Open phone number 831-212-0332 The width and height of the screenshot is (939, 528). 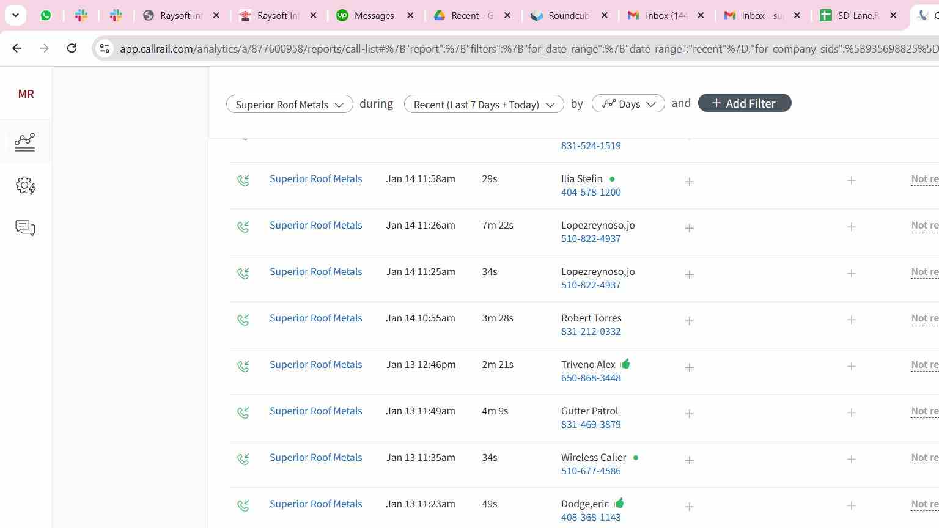[x=591, y=331]
